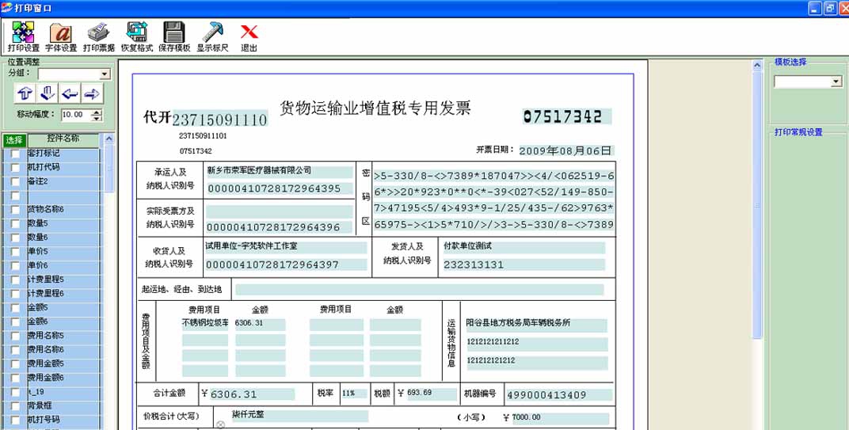Open the 分组 group dropdown
Screen dimensions: 849x430
[105, 74]
